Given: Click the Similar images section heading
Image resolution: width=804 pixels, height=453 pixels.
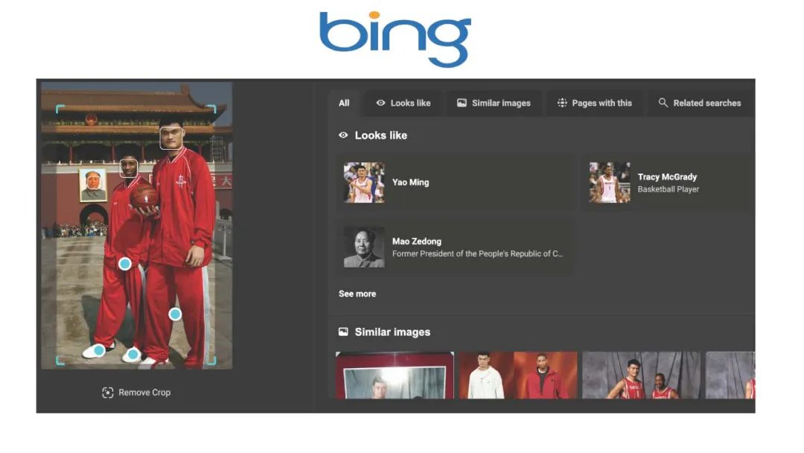Looking at the screenshot, I should pyautogui.click(x=393, y=332).
